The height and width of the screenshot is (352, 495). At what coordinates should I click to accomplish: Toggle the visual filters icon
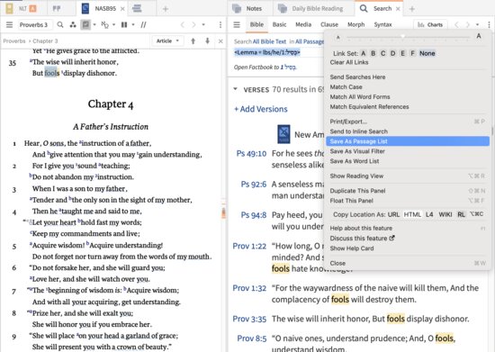point(85,24)
